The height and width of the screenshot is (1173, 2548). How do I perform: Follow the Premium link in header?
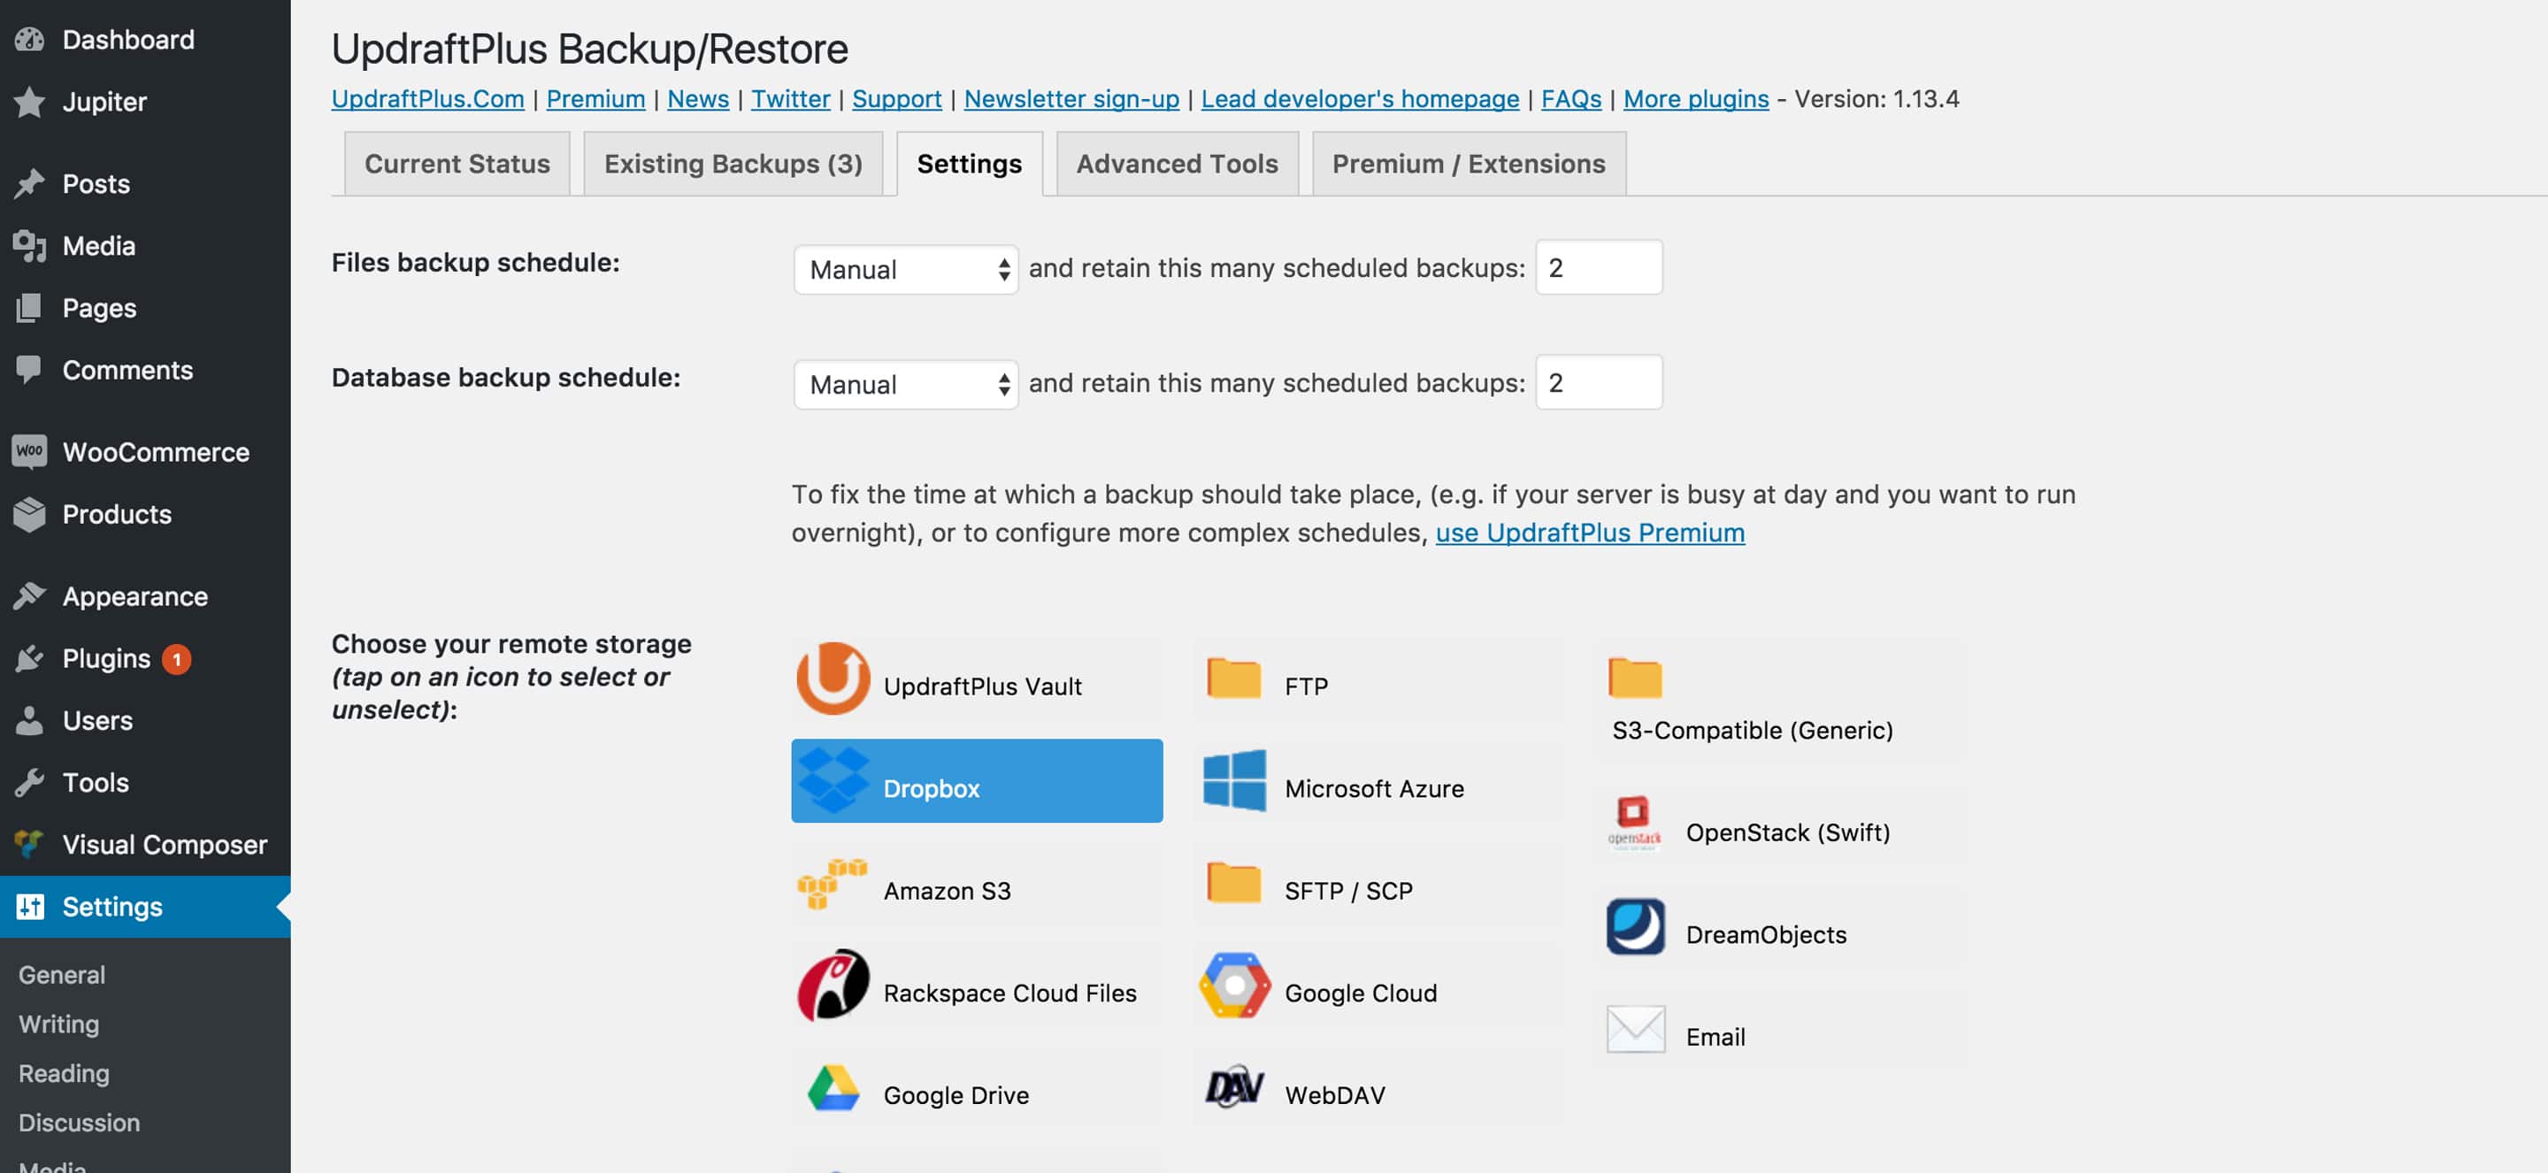(x=595, y=99)
